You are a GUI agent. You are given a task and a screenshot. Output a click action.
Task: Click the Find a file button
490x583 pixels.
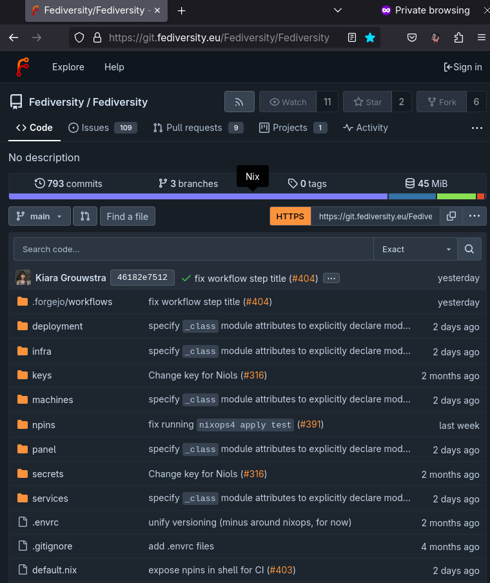[x=128, y=216]
